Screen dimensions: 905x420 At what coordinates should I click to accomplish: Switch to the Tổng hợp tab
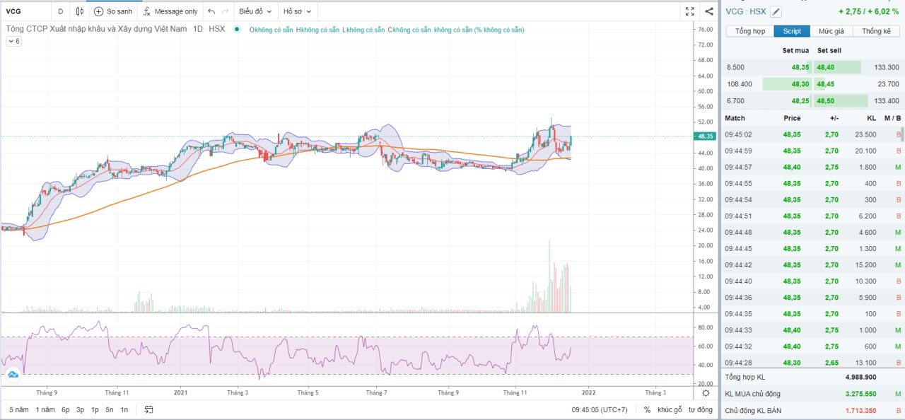click(x=749, y=31)
